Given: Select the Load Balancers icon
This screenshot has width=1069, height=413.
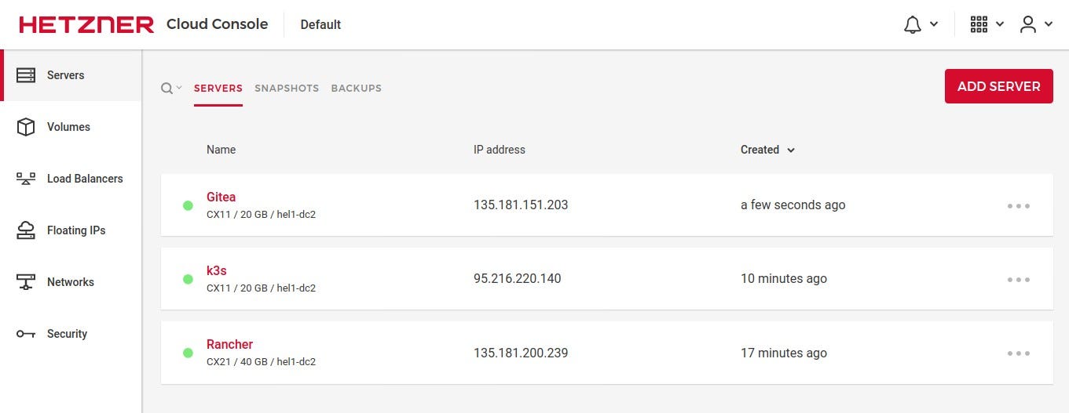Looking at the screenshot, I should coord(26,179).
